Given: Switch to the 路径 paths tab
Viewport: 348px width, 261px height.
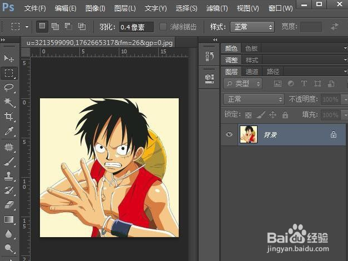Looking at the screenshot, I should (x=273, y=72).
